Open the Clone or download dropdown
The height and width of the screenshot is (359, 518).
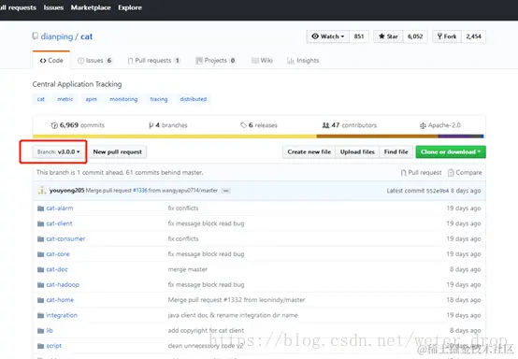coord(451,152)
